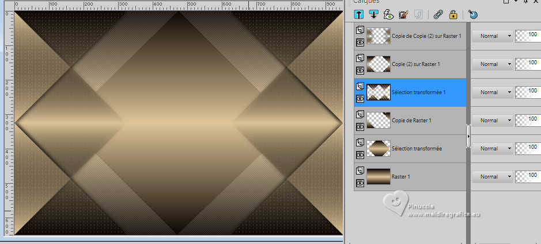Open blend mode dropdown for Copie (2) sur Raster 1
Screen dimensions: 541x244
click(492, 64)
